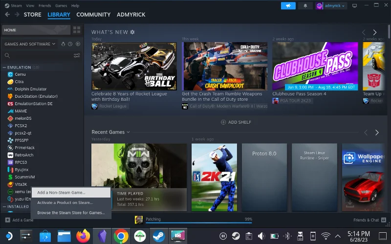Enter Big Picture mode via monitor icon
391x244 pixels.
(354, 6)
